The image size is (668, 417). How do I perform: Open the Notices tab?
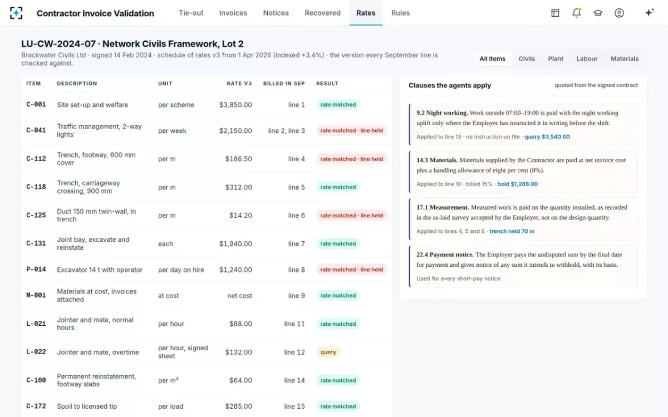(x=276, y=13)
